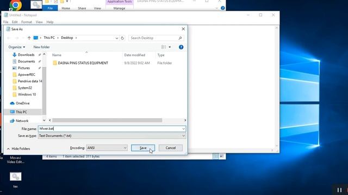
Task: Select Pictures in navigation pane
Action: (24, 68)
